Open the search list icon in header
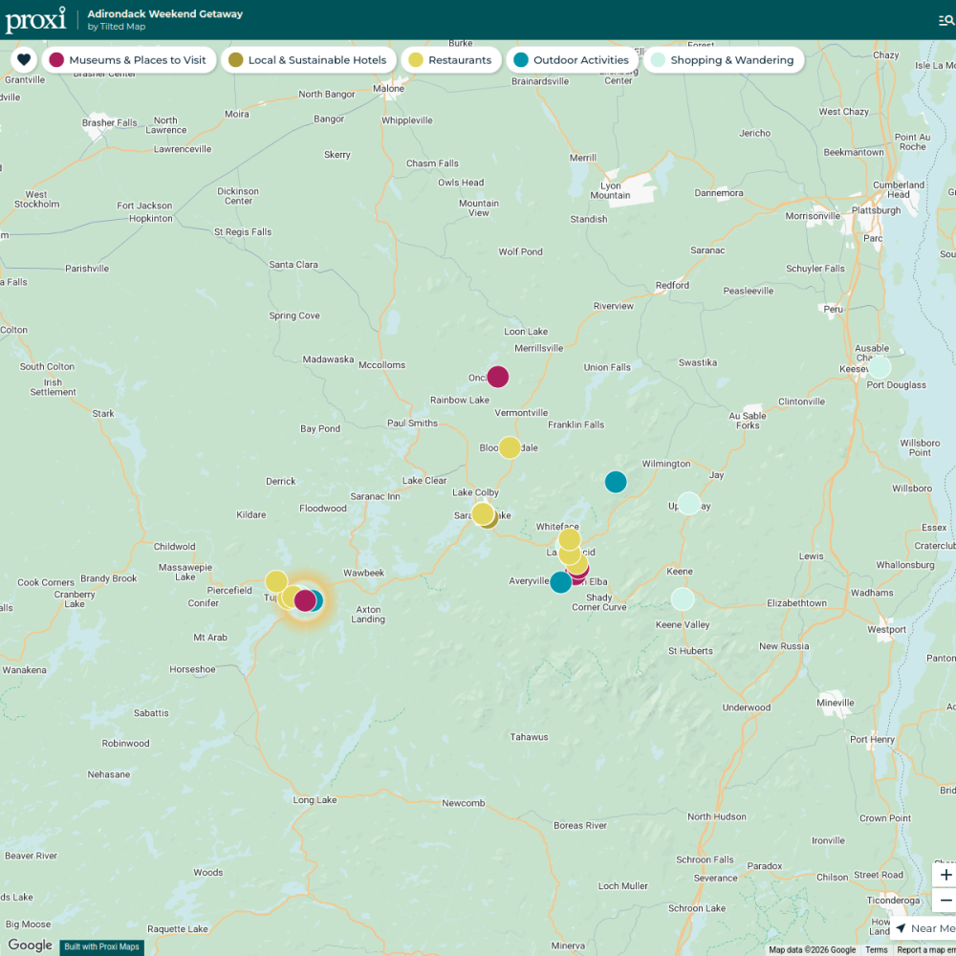The width and height of the screenshot is (956, 956). coord(946,21)
